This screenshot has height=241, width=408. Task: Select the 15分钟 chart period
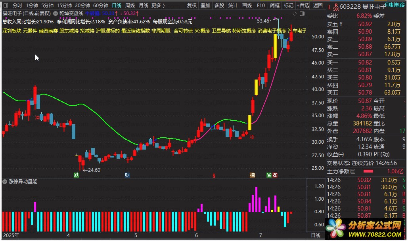64,5
